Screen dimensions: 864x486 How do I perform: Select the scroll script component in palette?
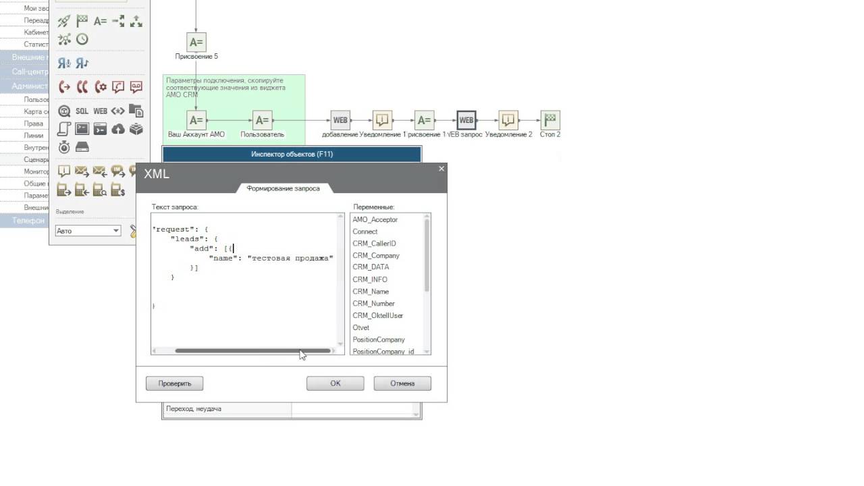64,128
